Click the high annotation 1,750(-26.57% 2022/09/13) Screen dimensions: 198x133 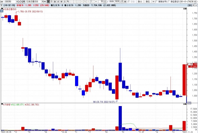click(30, 12)
